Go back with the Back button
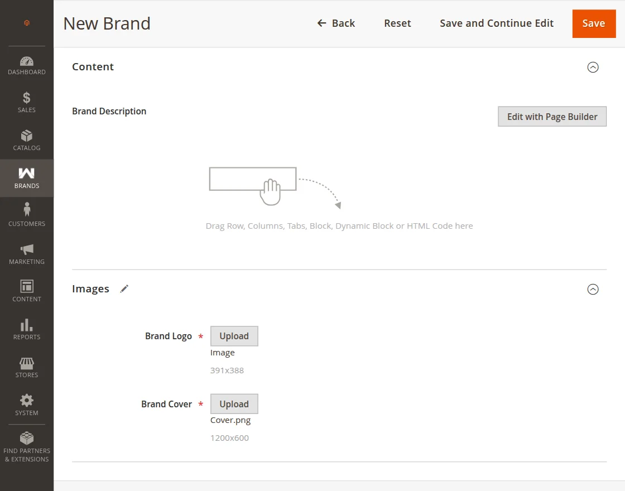Screen dimensions: 625x491 tap(336, 23)
